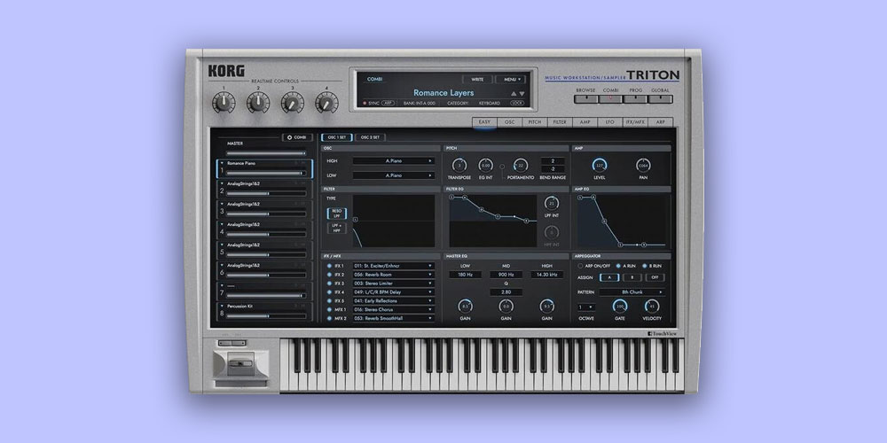Image resolution: width=887 pixels, height=443 pixels.
Task: Open the OSC High sample dropdown
Action: 394,161
